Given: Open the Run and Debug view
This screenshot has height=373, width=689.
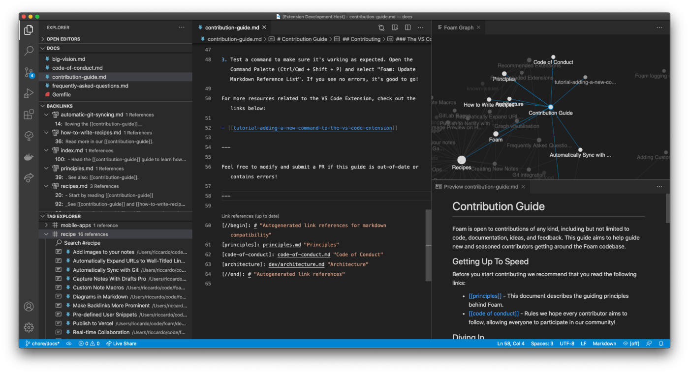Looking at the screenshot, I should point(29,93).
